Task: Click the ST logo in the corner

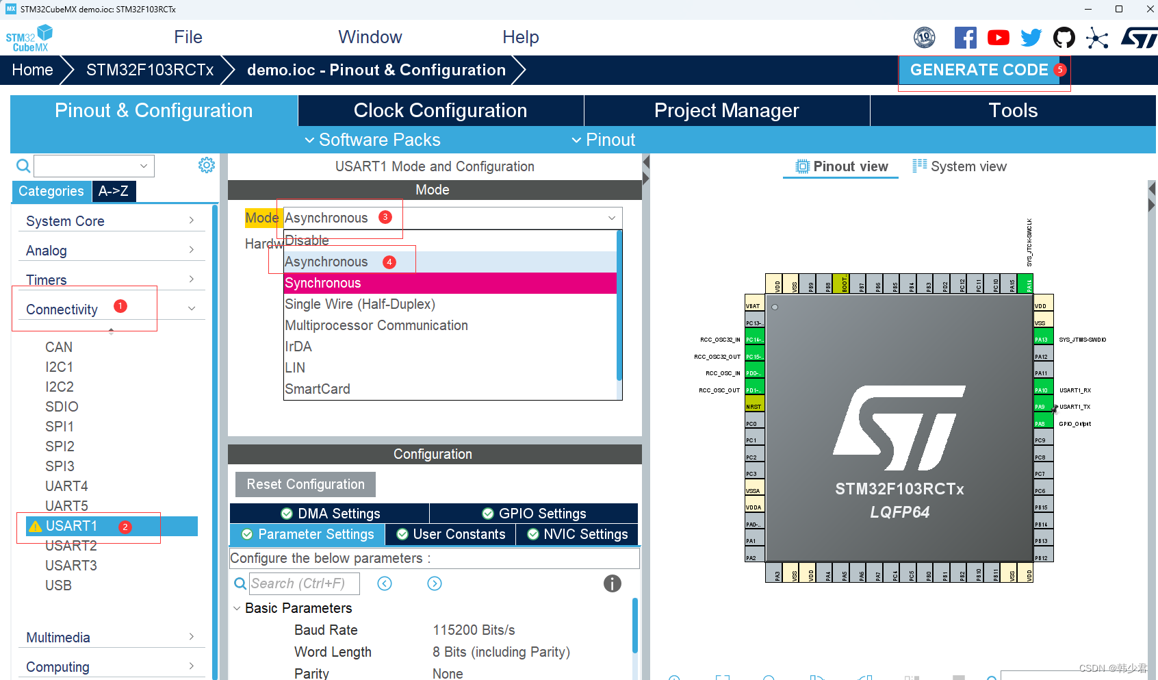Action: (x=1140, y=38)
